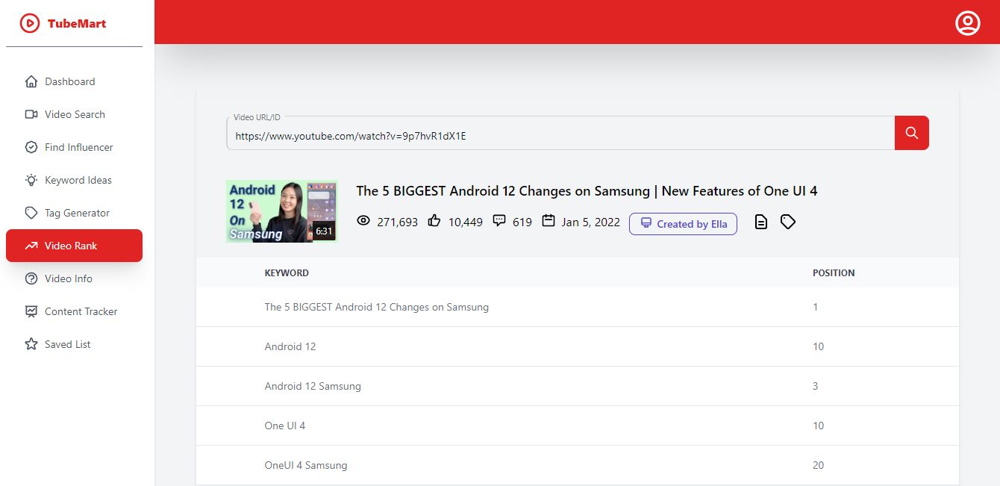
Task: Click the POSITION column header
Action: click(x=834, y=273)
